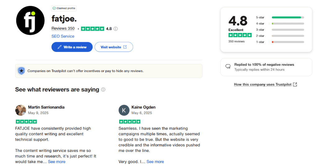Click the Claimed profile badge
This screenshot has width=318, height=168.
tap(64, 8)
